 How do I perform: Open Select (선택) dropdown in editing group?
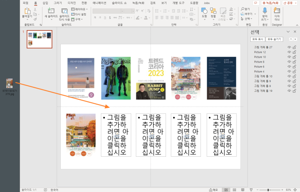247,19
